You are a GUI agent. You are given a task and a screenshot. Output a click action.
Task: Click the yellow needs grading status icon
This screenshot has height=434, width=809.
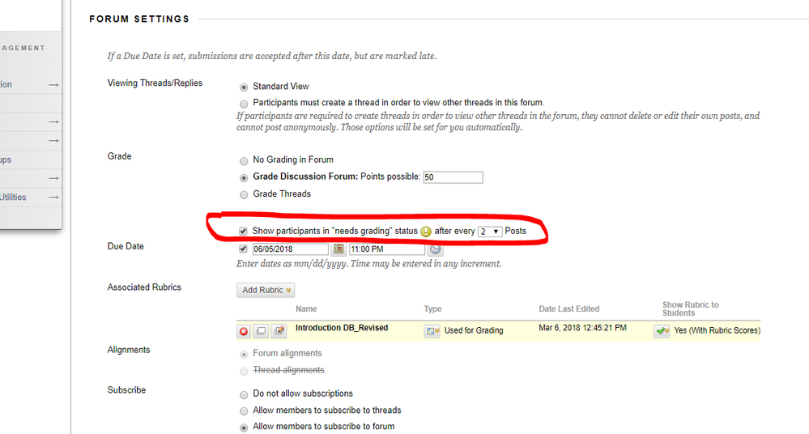[426, 232]
